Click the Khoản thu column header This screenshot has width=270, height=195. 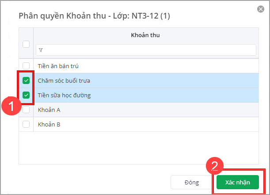[x=145, y=35]
